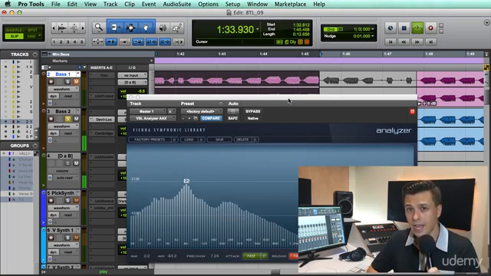Open the Marketplace menu
The width and height of the screenshot is (491, 276).
(x=290, y=4)
